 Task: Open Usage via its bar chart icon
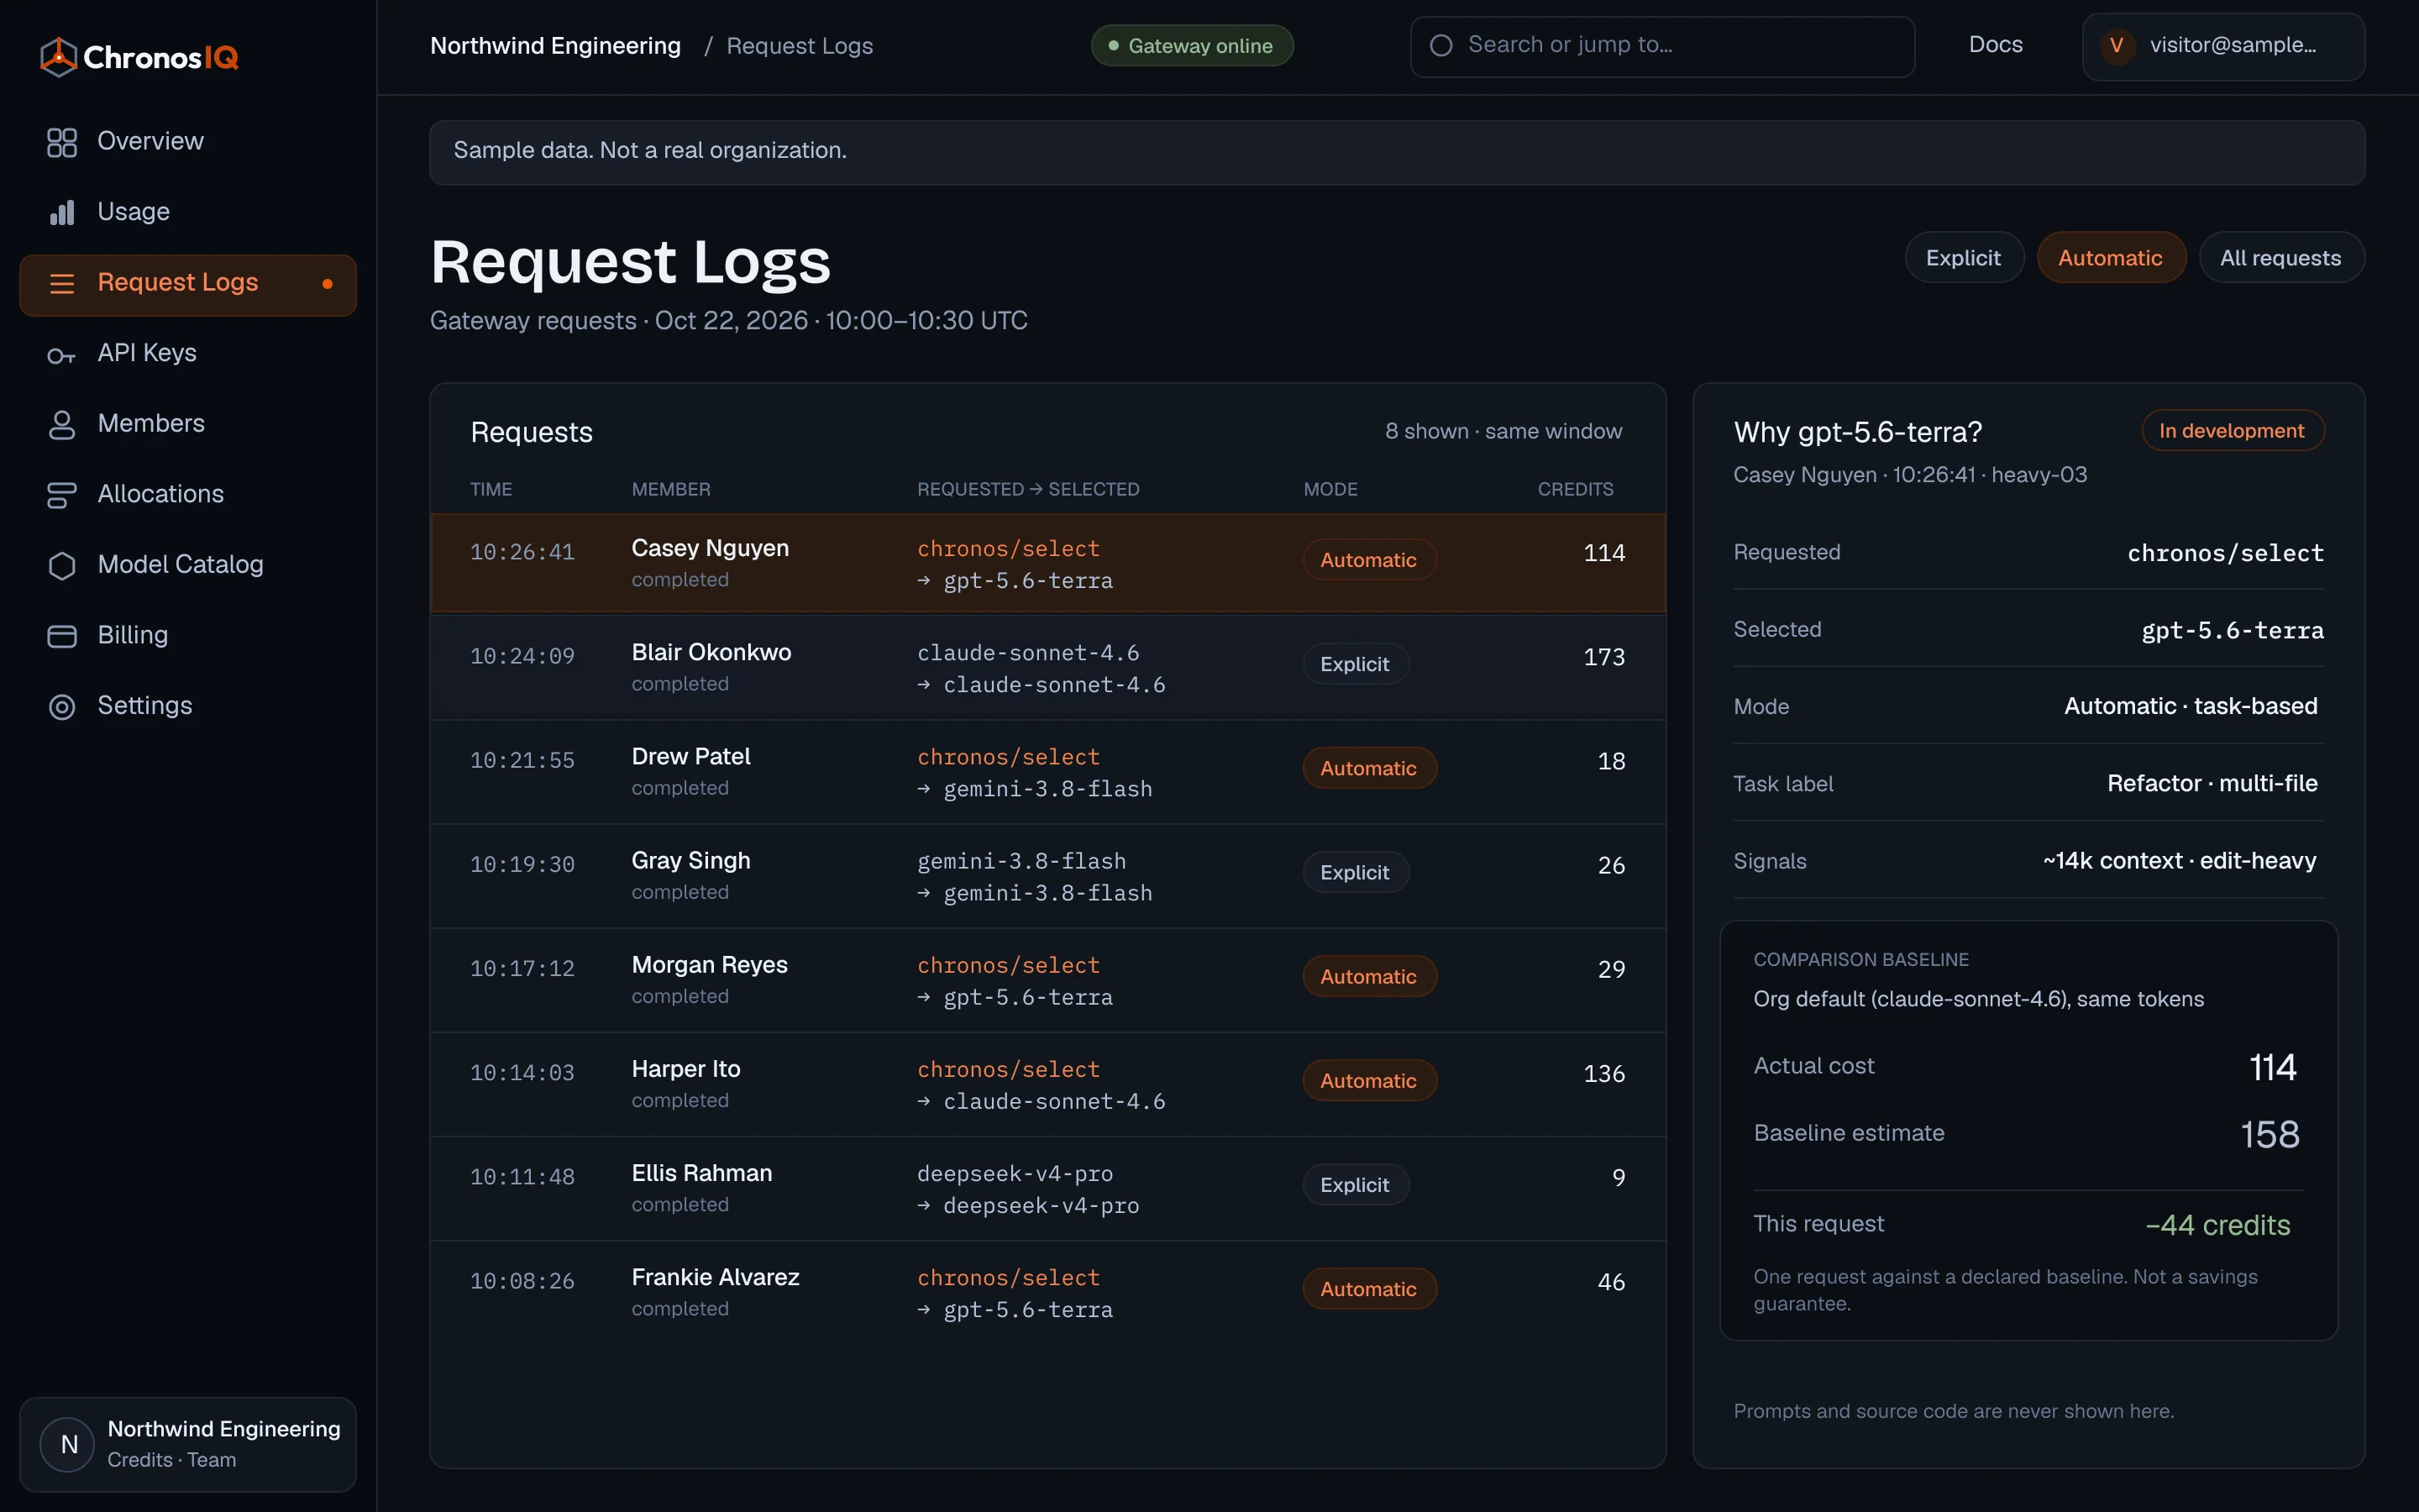coord(62,212)
